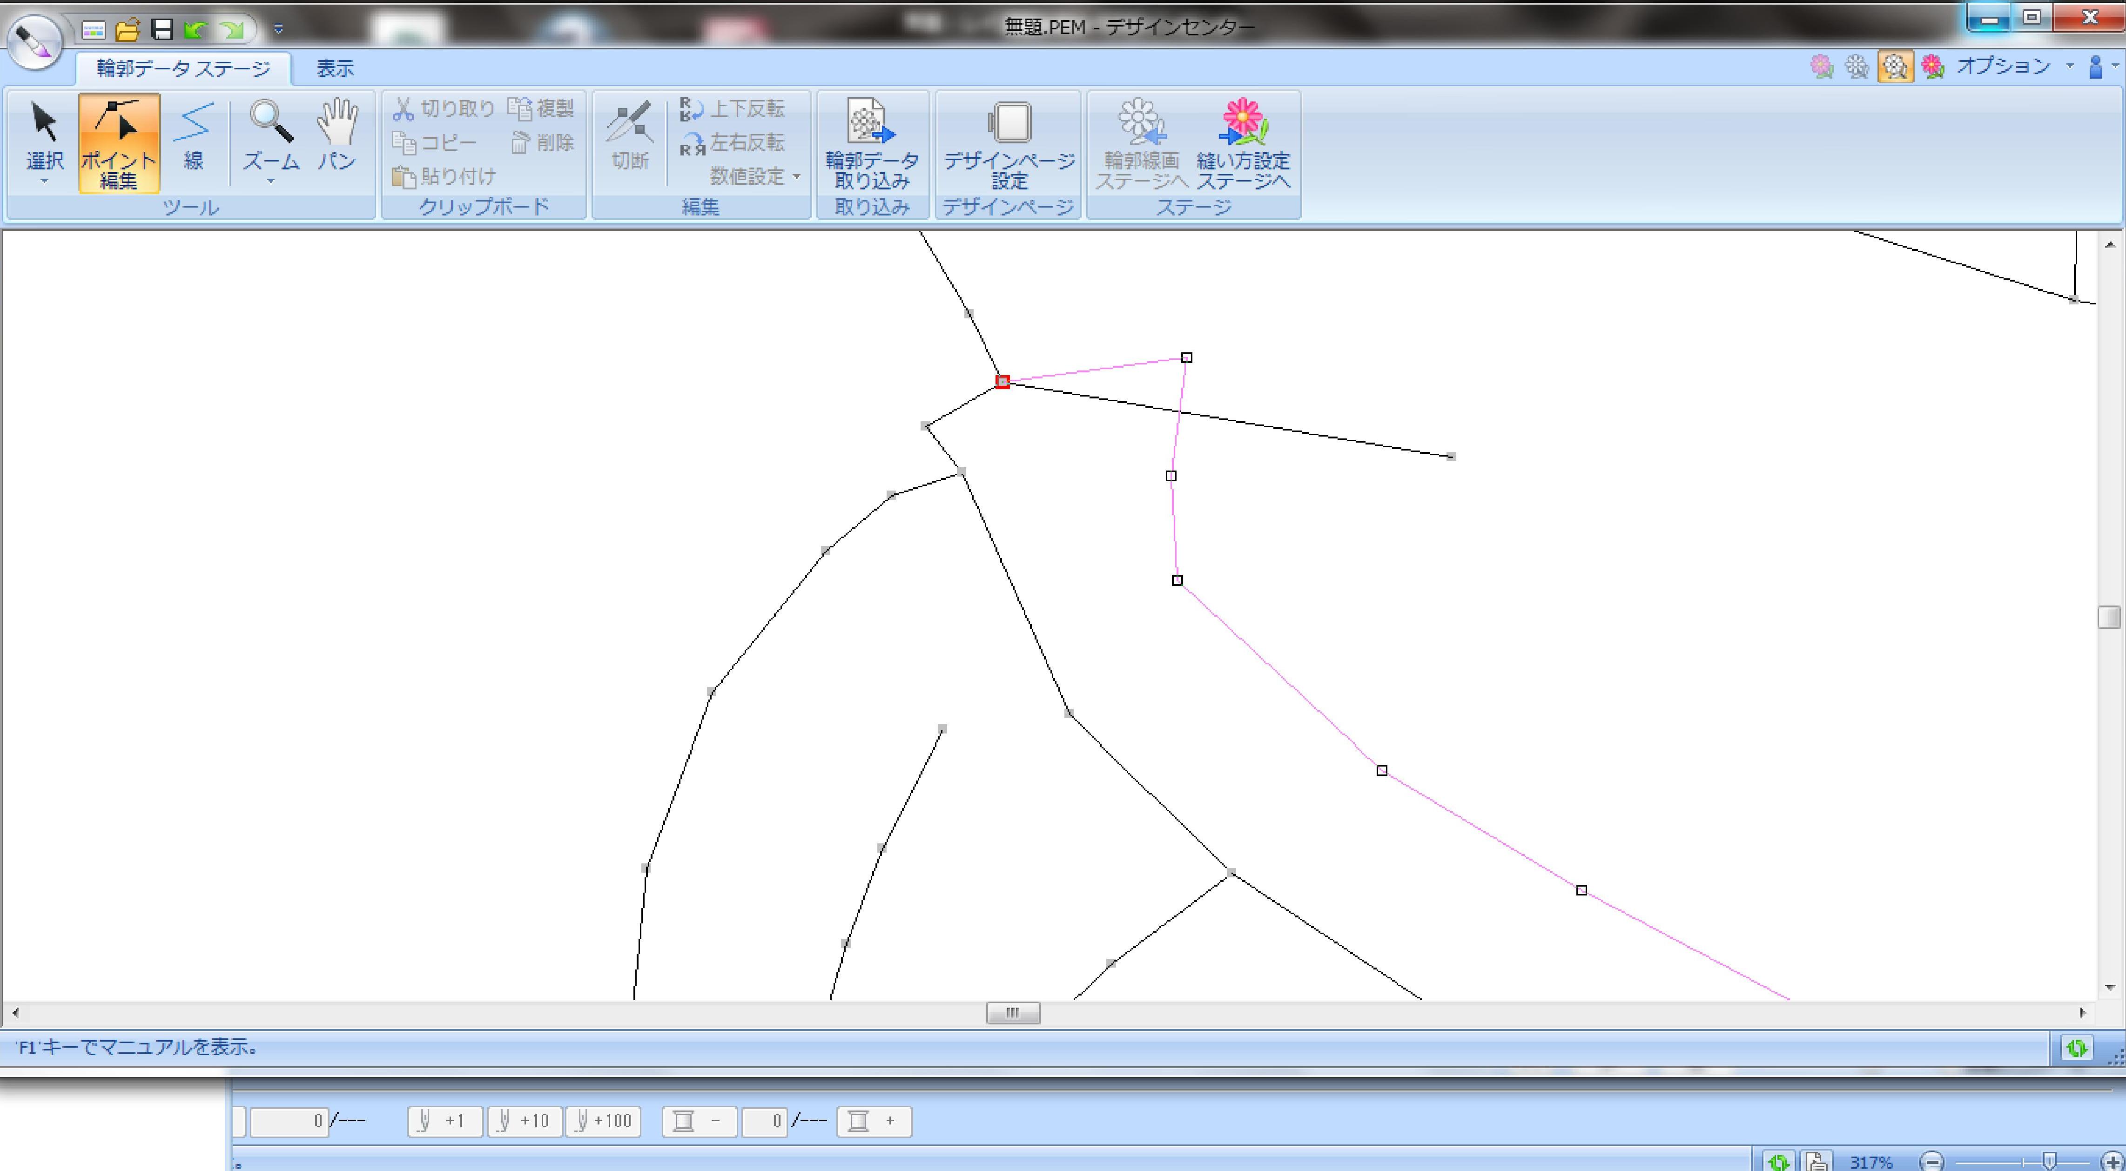Select the 線 line drawing tool

click(x=193, y=135)
